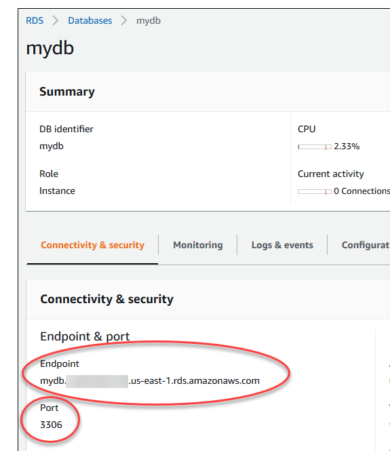Click the Endpoint label
Image resolution: width=390 pixels, height=451 pixels.
pyautogui.click(x=60, y=364)
